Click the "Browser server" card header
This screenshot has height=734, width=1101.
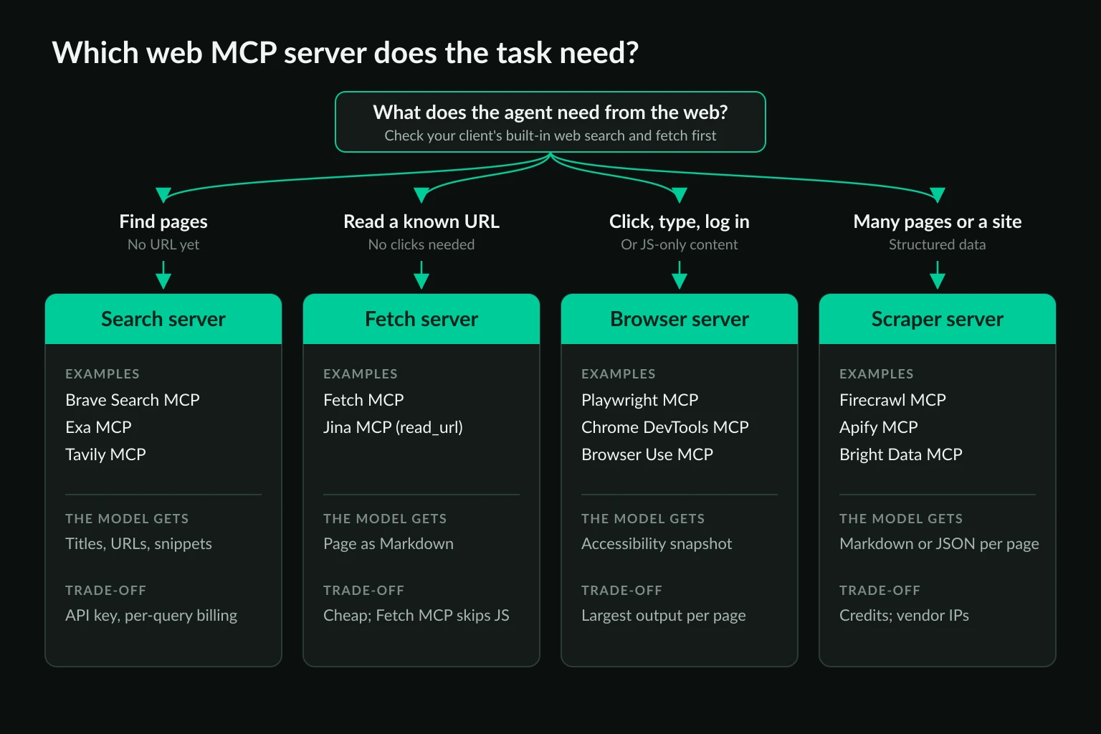point(680,319)
